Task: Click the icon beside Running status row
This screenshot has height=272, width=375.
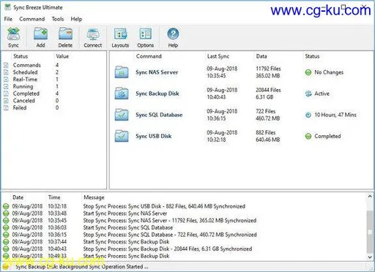Action: [x=7, y=86]
